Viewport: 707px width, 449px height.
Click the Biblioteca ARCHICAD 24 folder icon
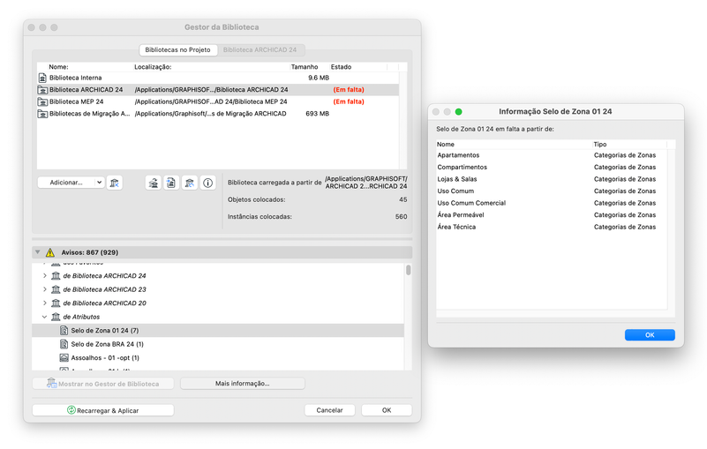click(42, 90)
